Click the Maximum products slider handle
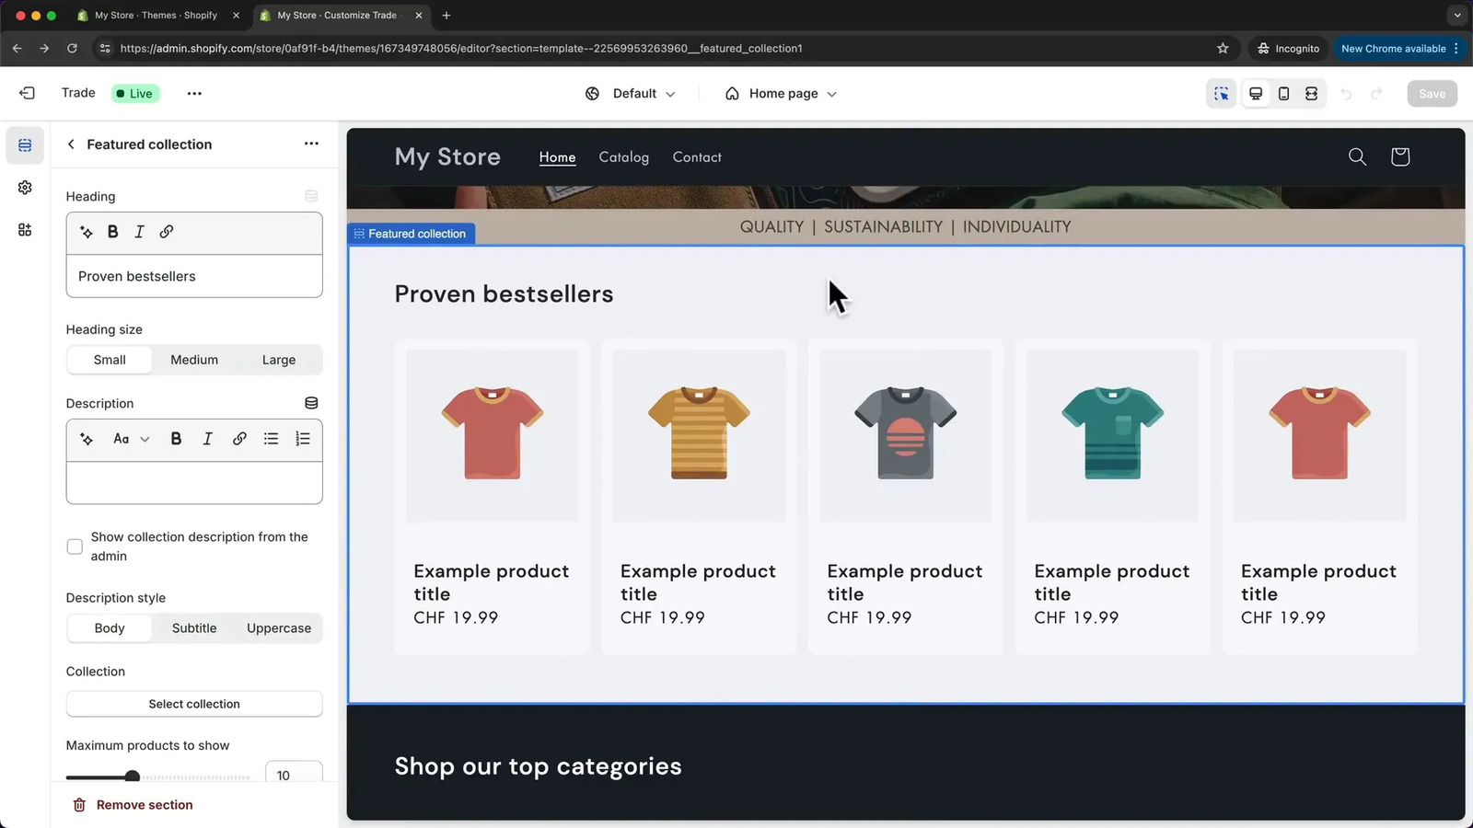The height and width of the screenshot is (828, 1473). pos(133,777)
